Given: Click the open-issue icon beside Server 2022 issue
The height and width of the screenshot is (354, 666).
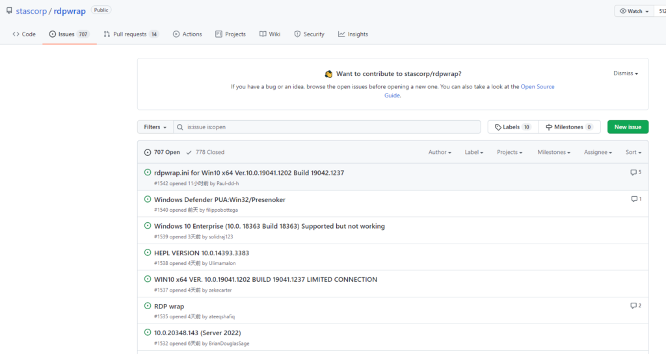Looking at the screenshot, I should coord(148,333).
